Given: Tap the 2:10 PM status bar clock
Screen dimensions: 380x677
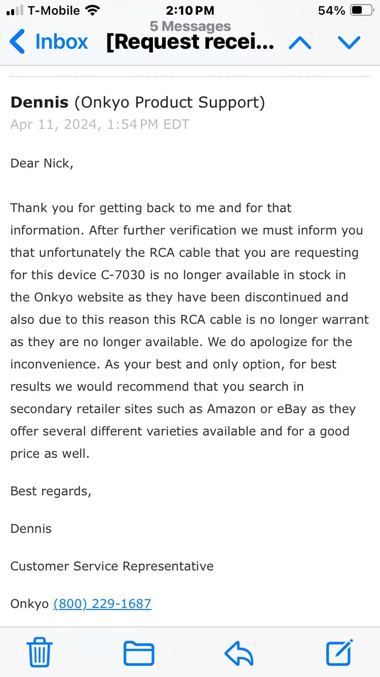Looking at the screenshot, I should pyautogui.click(x=190, y=10).
